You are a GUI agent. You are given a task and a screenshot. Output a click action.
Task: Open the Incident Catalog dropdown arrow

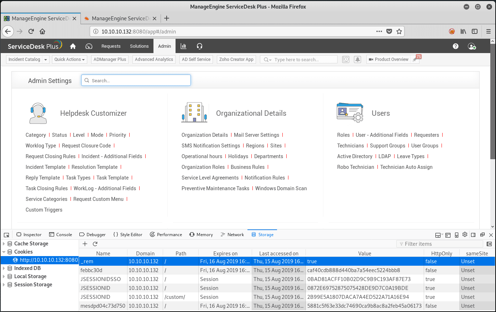click(46, 59)
